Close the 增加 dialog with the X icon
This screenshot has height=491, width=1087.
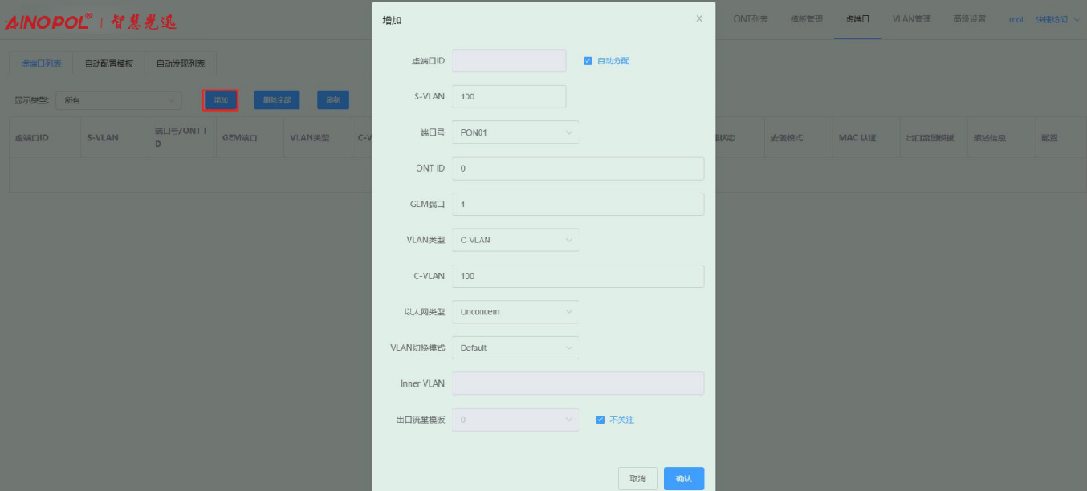699,18
